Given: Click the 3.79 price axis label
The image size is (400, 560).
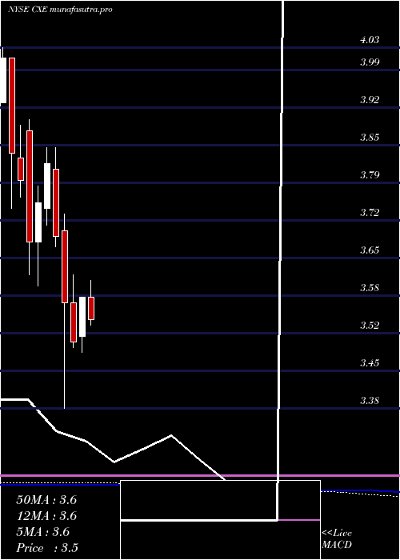Looking at the screenshot, I should point(370,175).
